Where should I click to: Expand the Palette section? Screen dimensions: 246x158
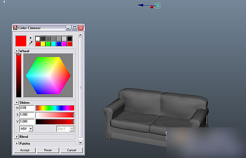point(17,143)
